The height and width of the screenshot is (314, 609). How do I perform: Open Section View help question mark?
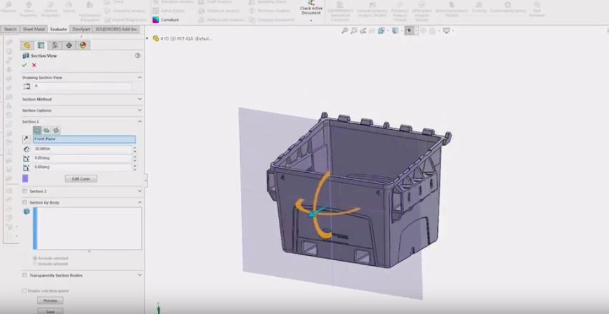point(138,56)
